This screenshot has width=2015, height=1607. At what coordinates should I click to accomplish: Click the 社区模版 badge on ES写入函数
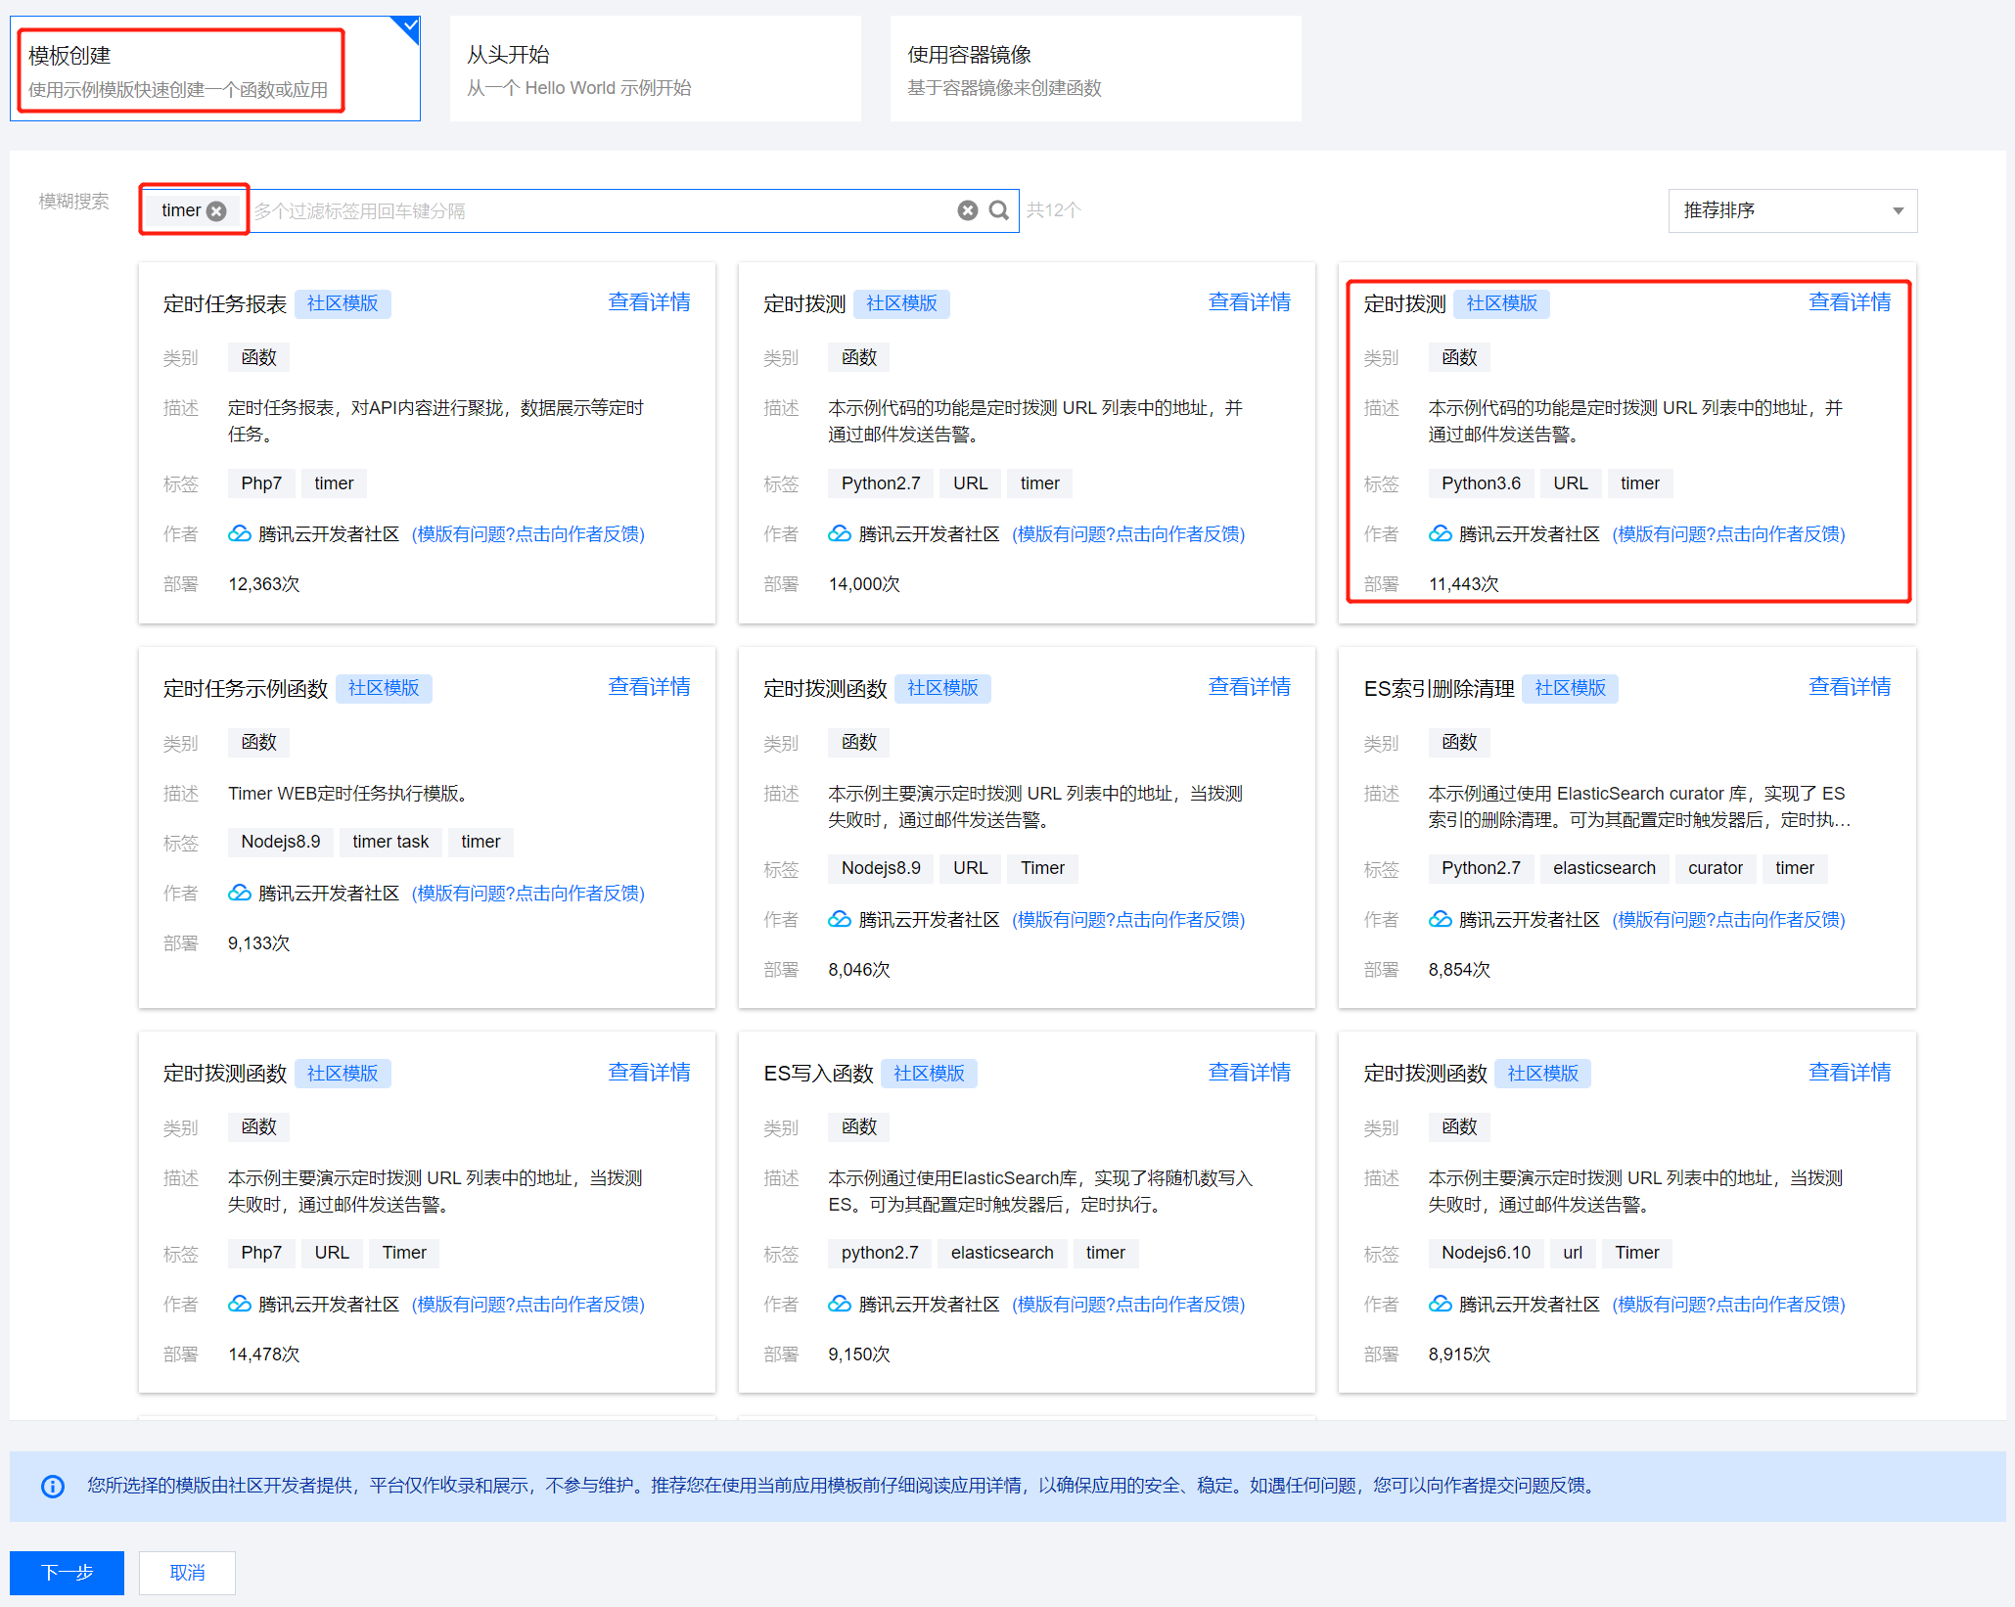[929, 1074]
